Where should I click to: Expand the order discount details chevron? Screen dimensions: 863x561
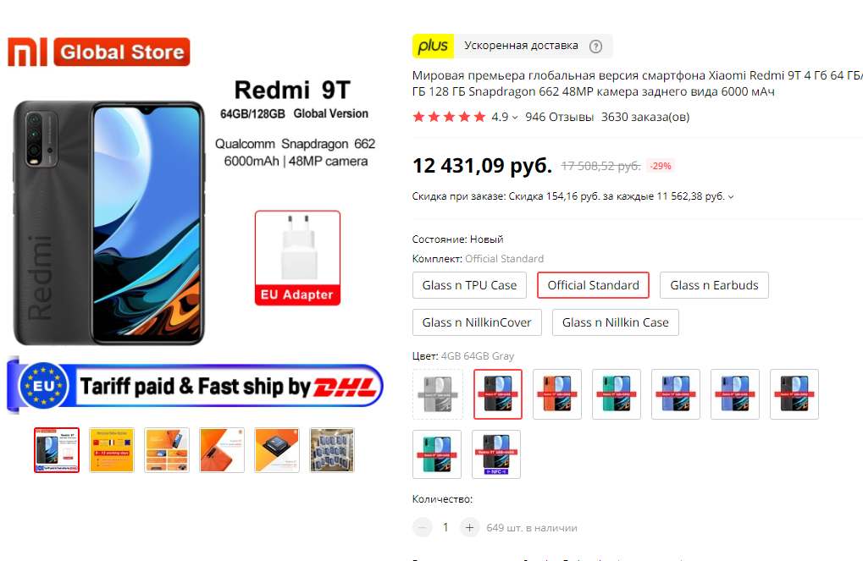click(731, 196)
